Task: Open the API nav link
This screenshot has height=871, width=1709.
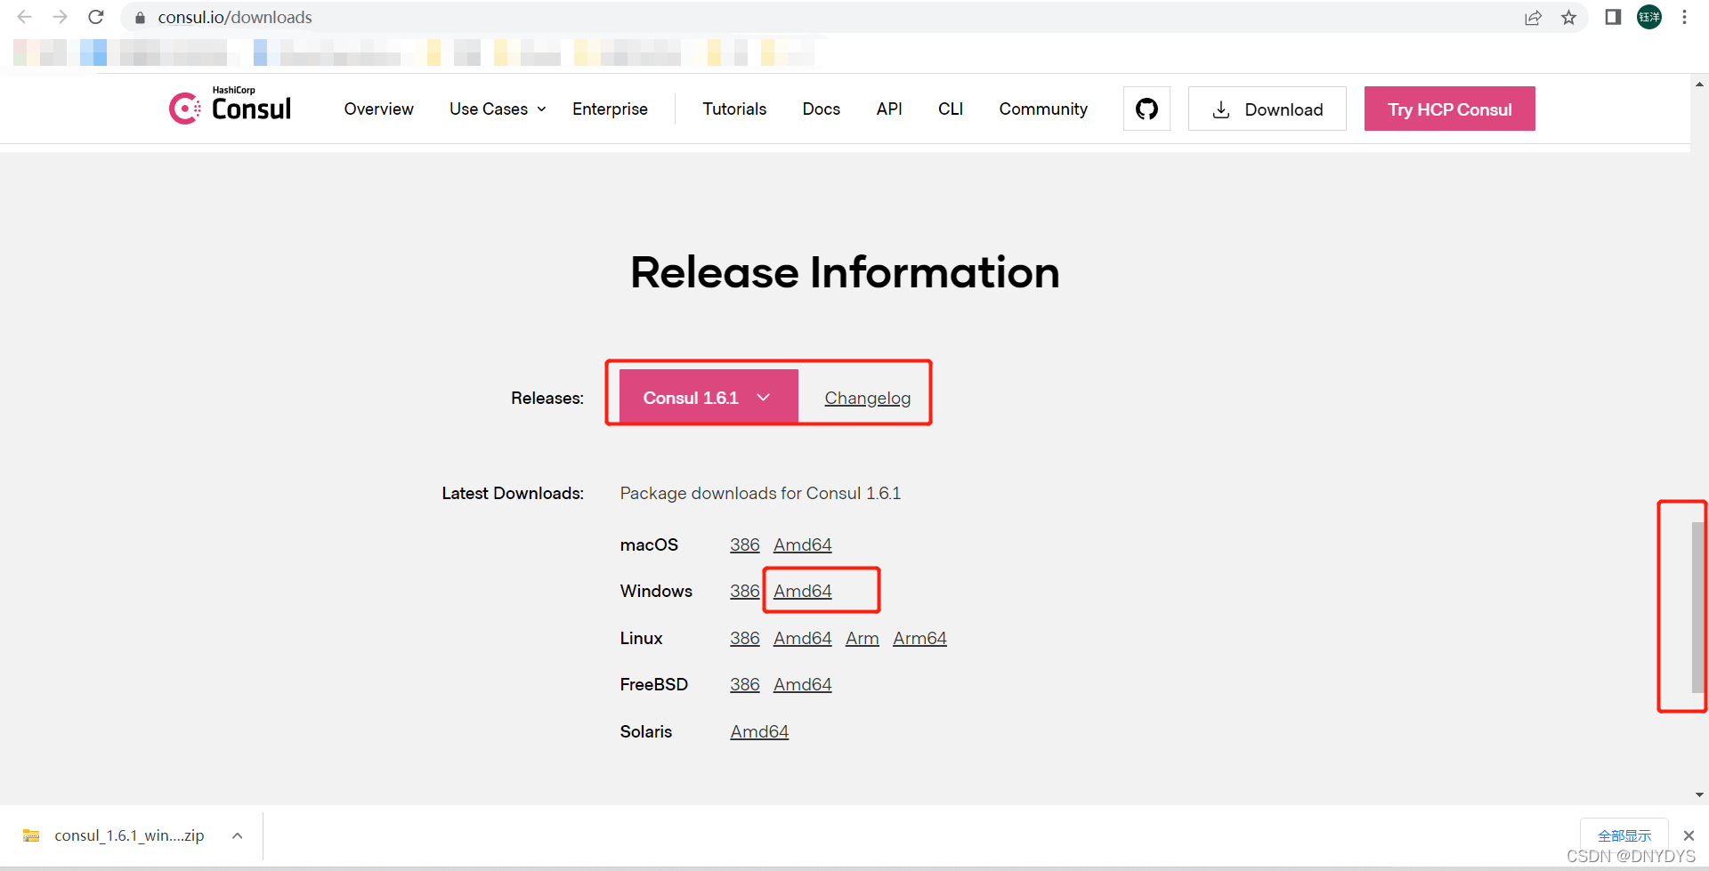Action: point(889,109)
